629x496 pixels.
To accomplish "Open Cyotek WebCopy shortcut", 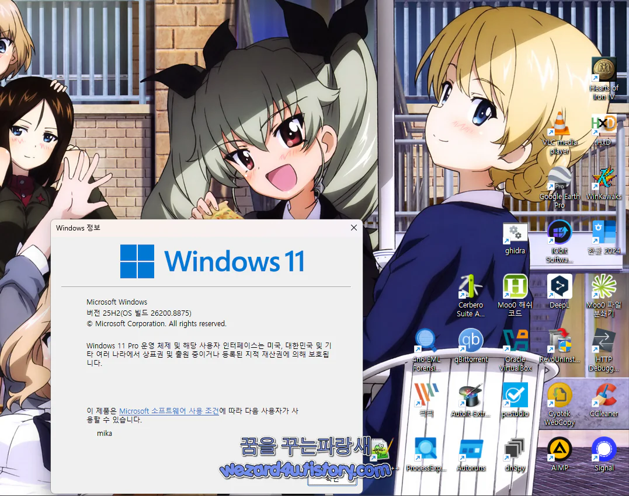I will click(559, 404).
